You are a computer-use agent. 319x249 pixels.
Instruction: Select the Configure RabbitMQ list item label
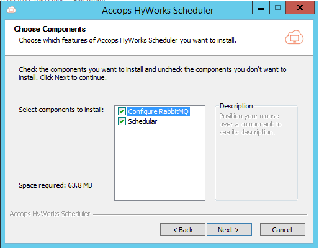[158, 111]
